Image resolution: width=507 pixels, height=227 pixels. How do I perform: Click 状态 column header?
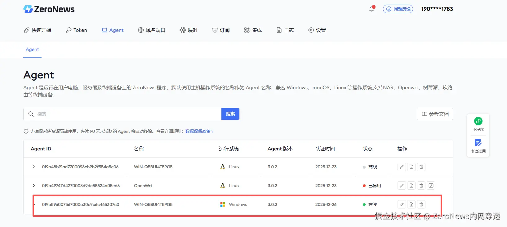tap(367, 149)
